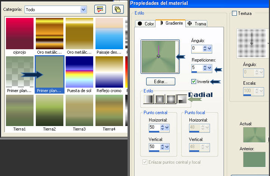Click Punto central Horizontal spinner arrows
270x176 pixels.
(x=162, y=128)
